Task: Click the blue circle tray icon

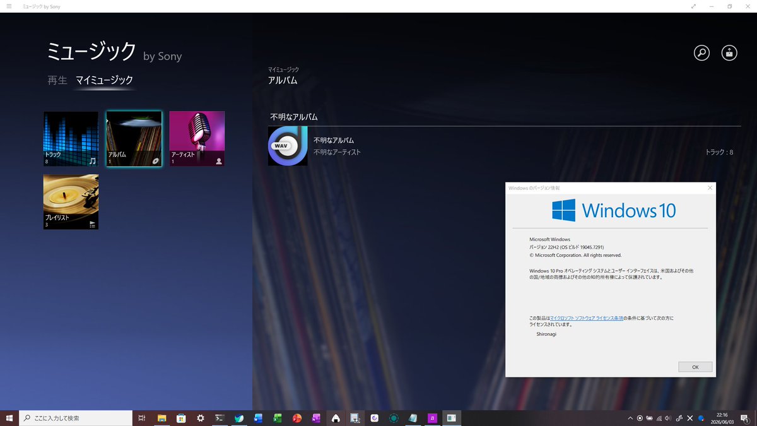Action: (x=701, y=418)
